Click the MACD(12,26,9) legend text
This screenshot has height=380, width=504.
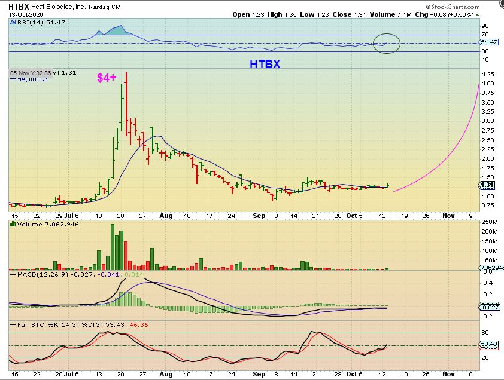click(42, 275)
